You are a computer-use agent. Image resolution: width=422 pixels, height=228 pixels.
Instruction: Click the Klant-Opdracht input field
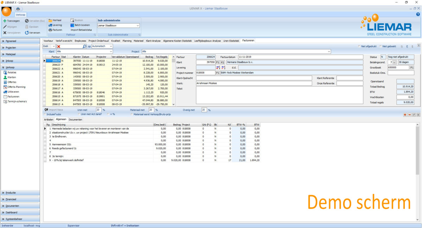point(254,78)
